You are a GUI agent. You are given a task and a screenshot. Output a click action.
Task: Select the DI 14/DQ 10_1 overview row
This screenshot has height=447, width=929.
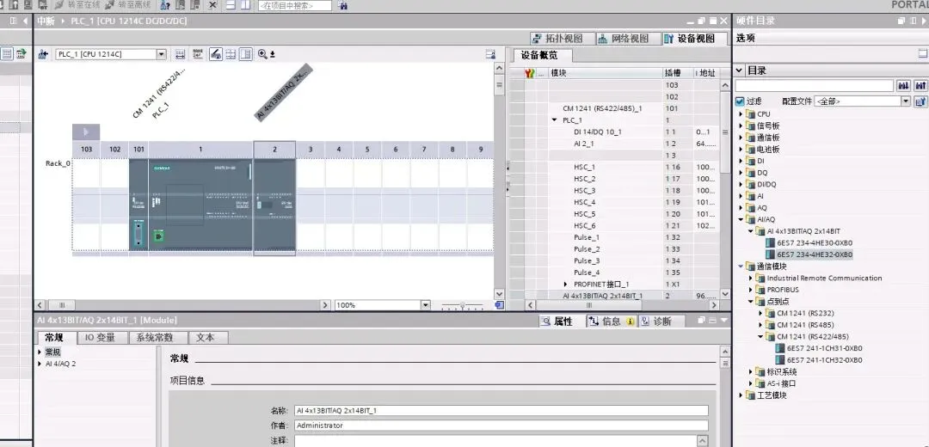[616, 132]
